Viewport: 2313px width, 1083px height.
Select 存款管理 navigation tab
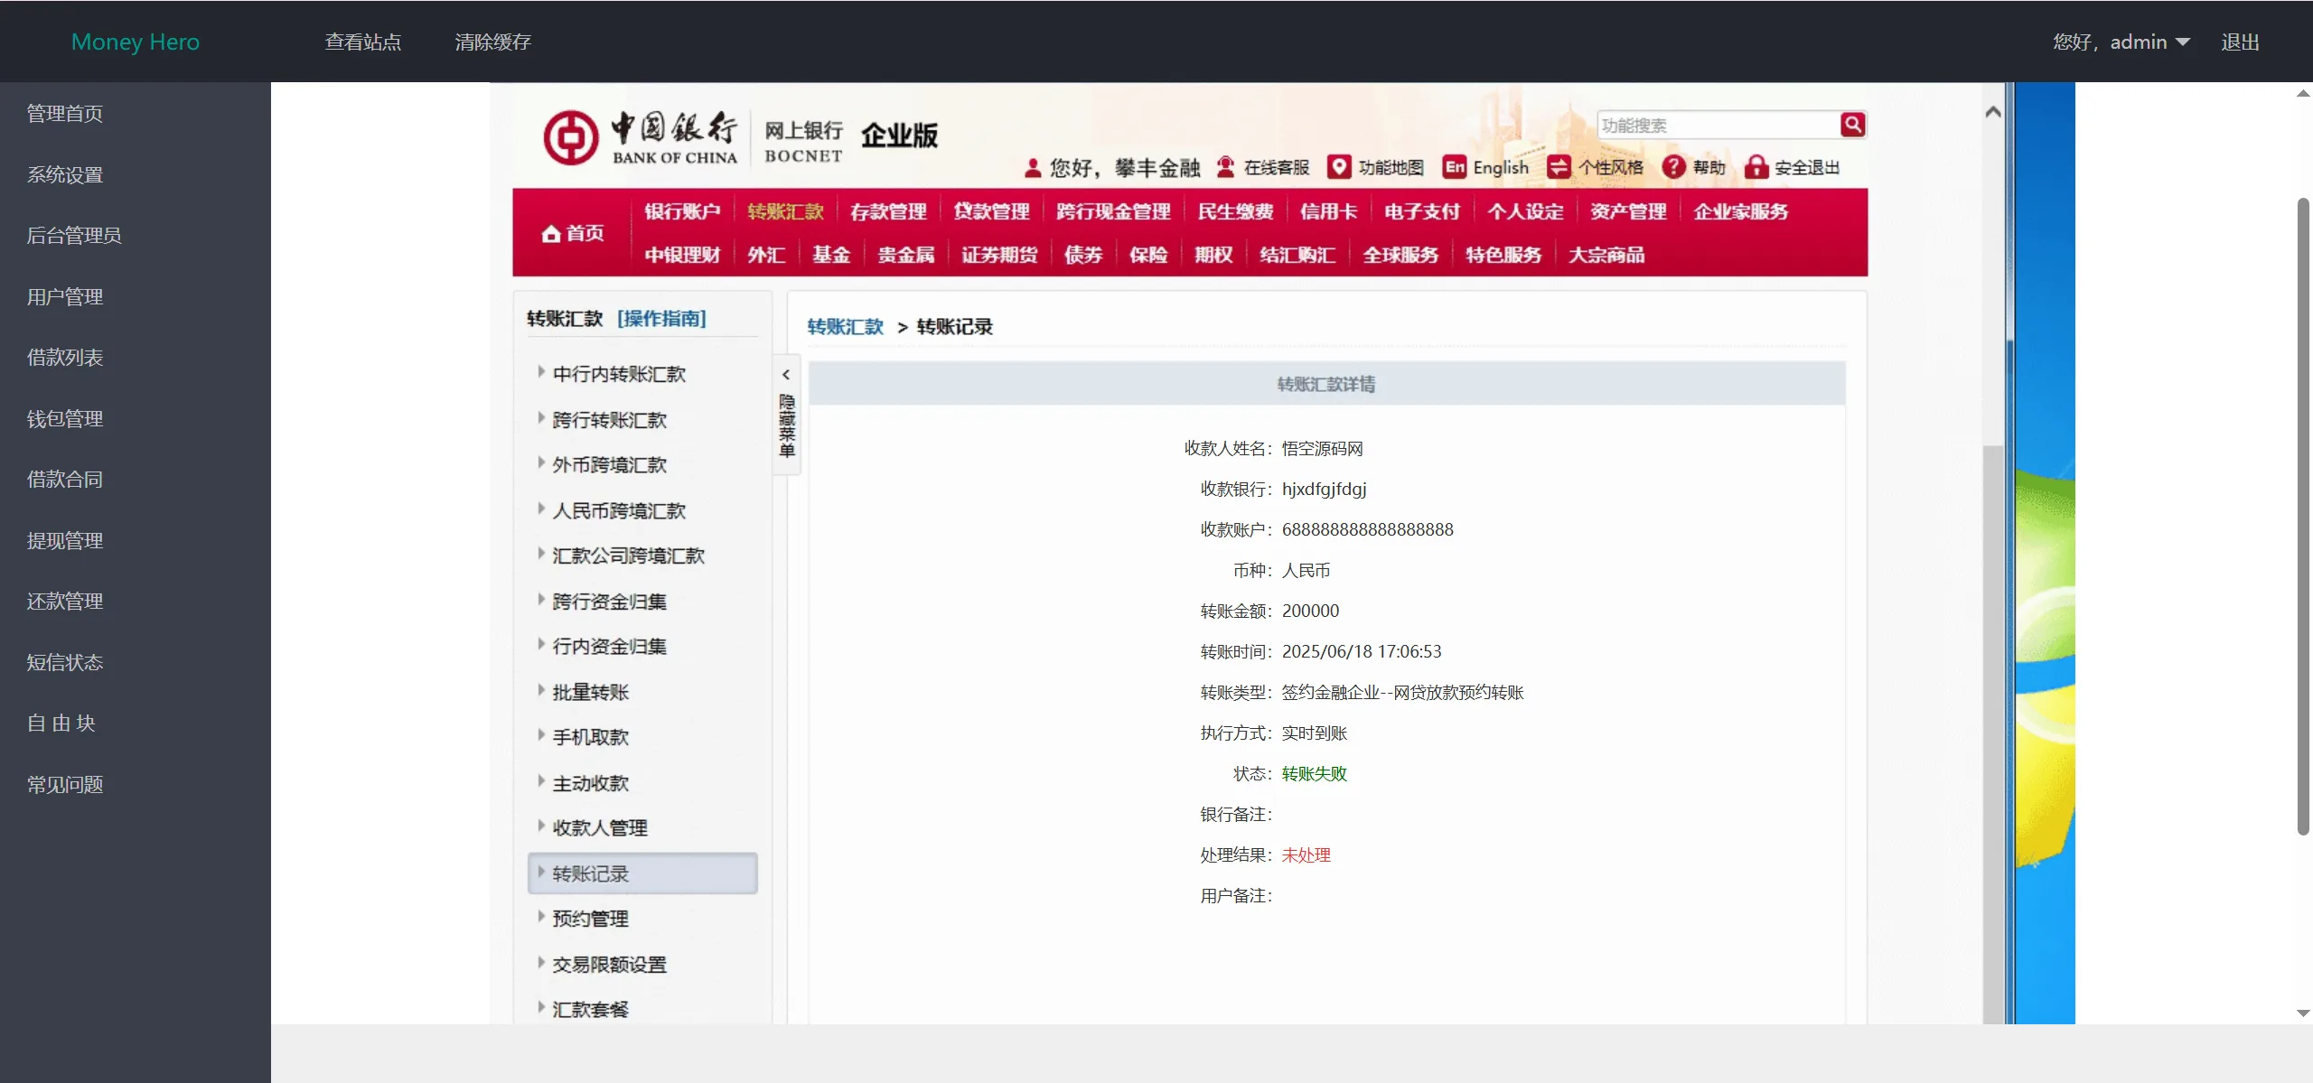(888, 211)
